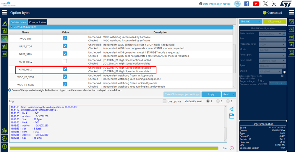Clear the log with broom icon

232,109
